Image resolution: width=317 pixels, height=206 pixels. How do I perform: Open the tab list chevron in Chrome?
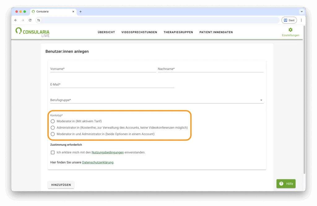point(301,12)
